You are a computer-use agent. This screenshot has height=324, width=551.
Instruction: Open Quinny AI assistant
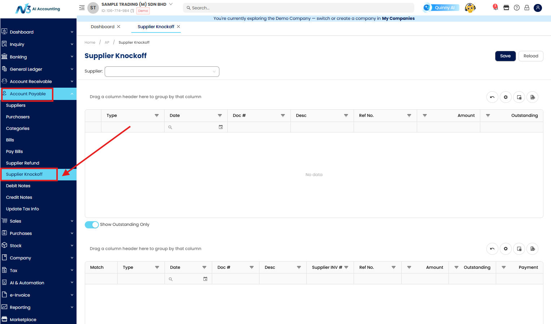[x=442, y=8]
